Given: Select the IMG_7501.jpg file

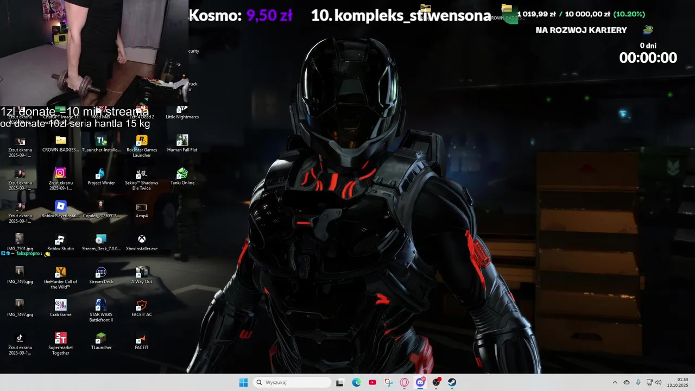Looking at the screenshot, I should (x=20, y=243).
